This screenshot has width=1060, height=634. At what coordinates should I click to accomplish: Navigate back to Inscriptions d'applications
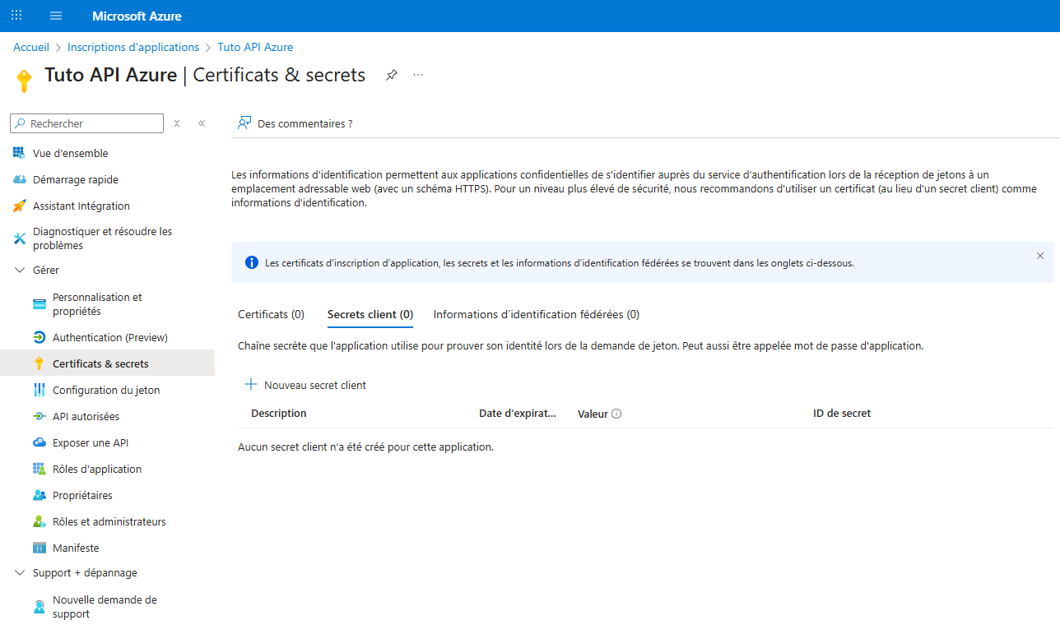(132, 47)
